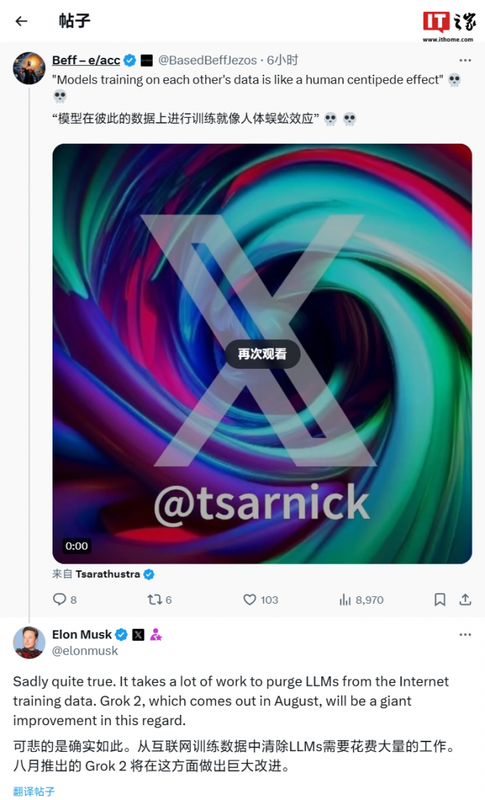Click the back arrow next to 帖子

pos(21,21)
